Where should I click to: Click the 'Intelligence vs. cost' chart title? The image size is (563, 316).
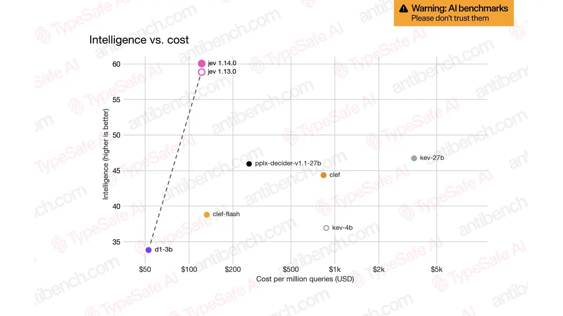139,39
